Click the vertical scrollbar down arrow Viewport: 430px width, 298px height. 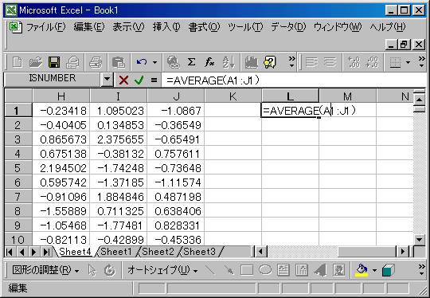point(419,240)
